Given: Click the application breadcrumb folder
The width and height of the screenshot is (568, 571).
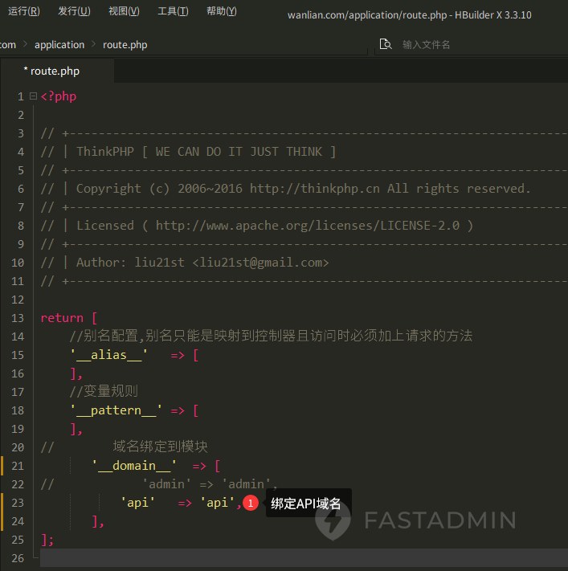Looking at the screenshot, I should tap(59, 45).
